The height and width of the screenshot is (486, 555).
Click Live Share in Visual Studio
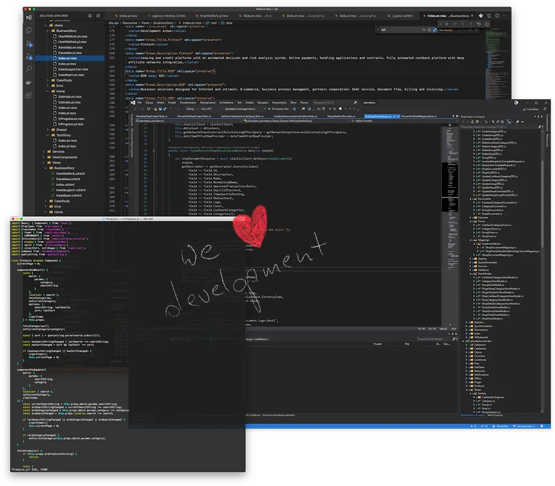531,109
